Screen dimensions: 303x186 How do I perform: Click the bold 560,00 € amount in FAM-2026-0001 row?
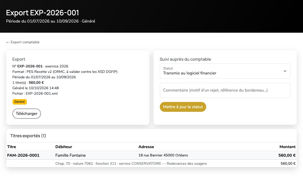tap(287, 155)
